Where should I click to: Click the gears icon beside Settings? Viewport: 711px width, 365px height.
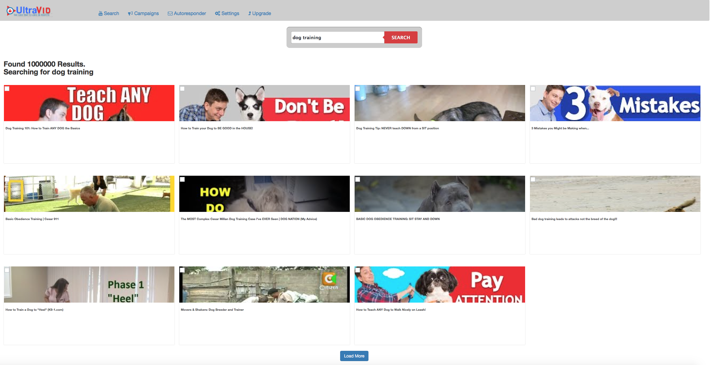(x=217, y=14)
